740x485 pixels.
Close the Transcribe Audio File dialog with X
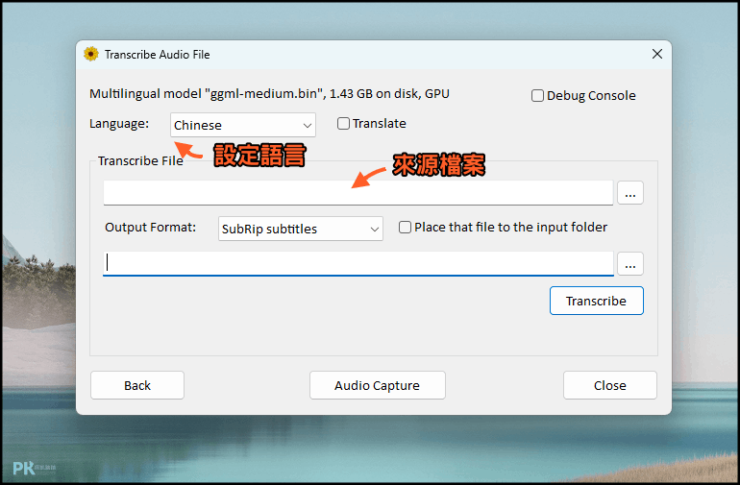(657, 54)
